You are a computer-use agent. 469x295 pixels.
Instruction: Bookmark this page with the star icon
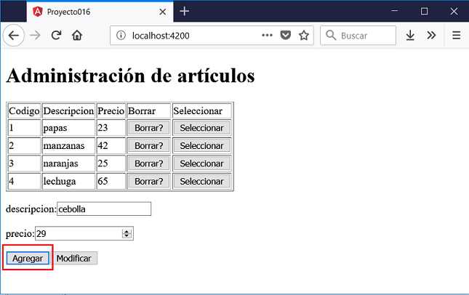[304, 36]
